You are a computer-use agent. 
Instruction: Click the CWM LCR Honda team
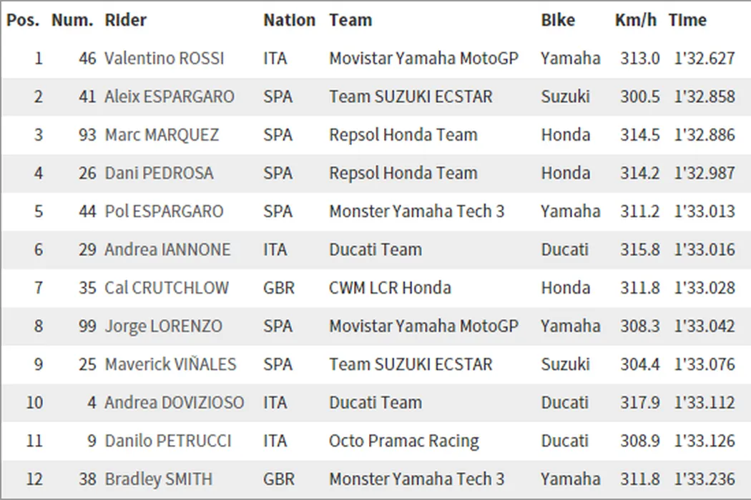tap(390, 288)
